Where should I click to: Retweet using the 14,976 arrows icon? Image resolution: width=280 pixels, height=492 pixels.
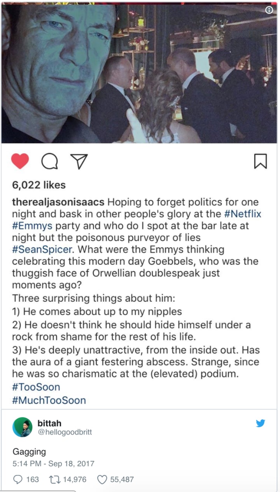click(68, 479)
